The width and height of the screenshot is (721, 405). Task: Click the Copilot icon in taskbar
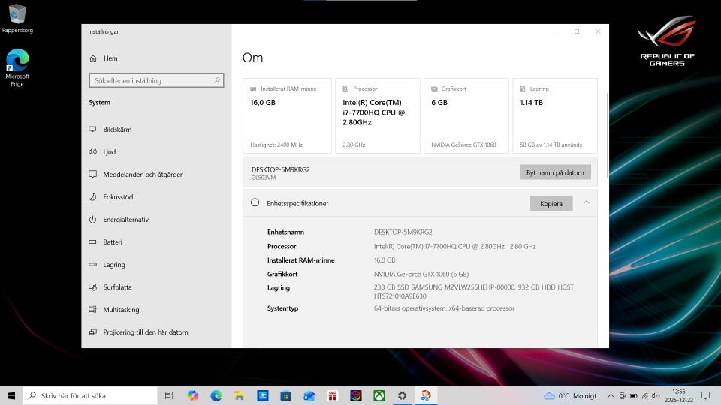coord(193,395)
